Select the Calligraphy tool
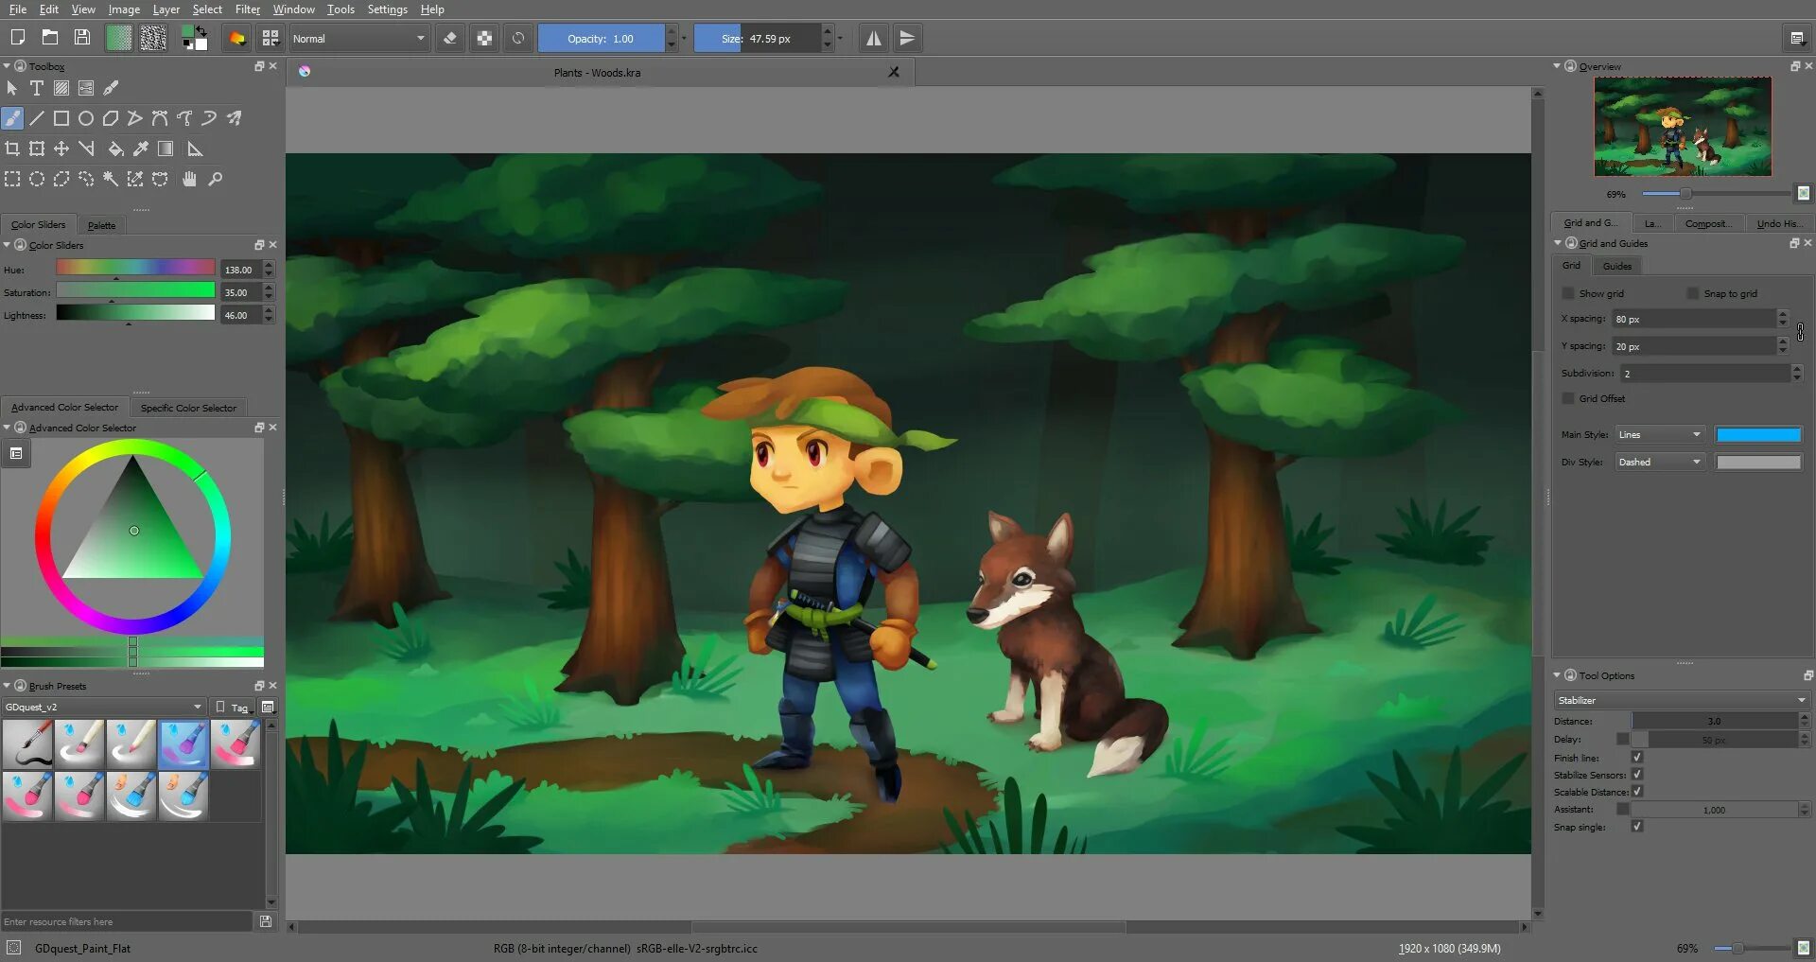 click(111, 88)
